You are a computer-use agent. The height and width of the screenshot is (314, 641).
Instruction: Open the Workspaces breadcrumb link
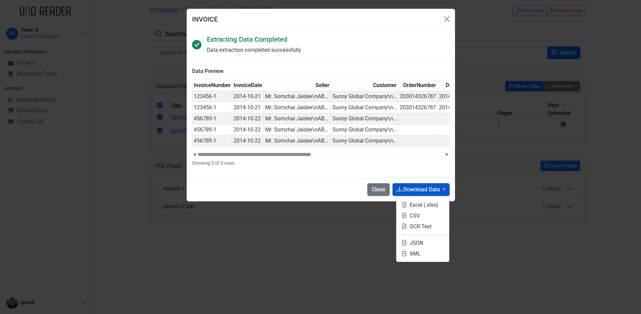click(x=165, y=10)
